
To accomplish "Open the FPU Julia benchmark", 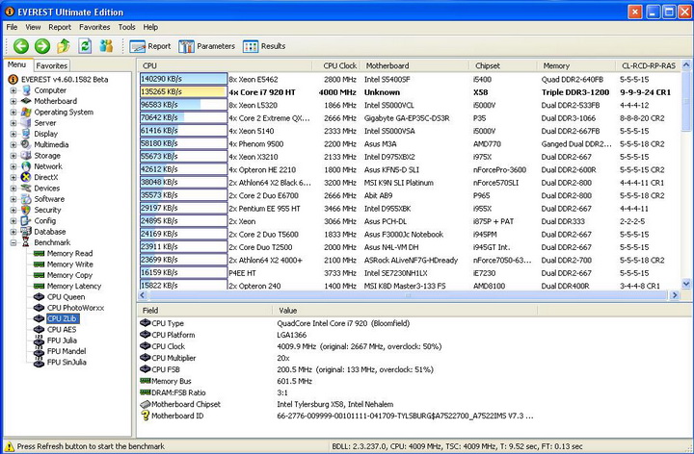I will click(x=62, y=340).
